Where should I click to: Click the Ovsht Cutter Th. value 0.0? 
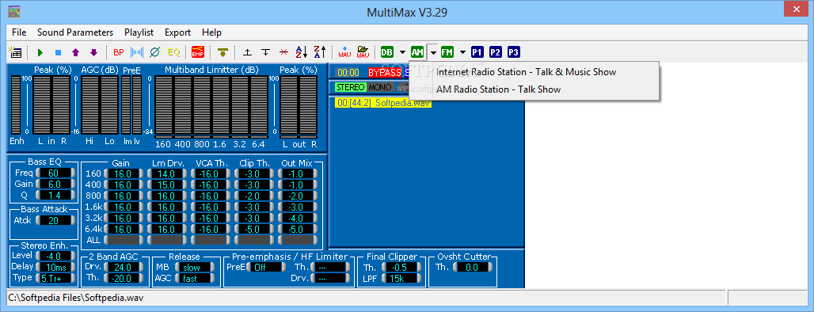point(473,268)
